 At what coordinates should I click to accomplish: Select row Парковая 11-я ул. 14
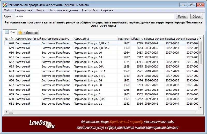point(101,57)
